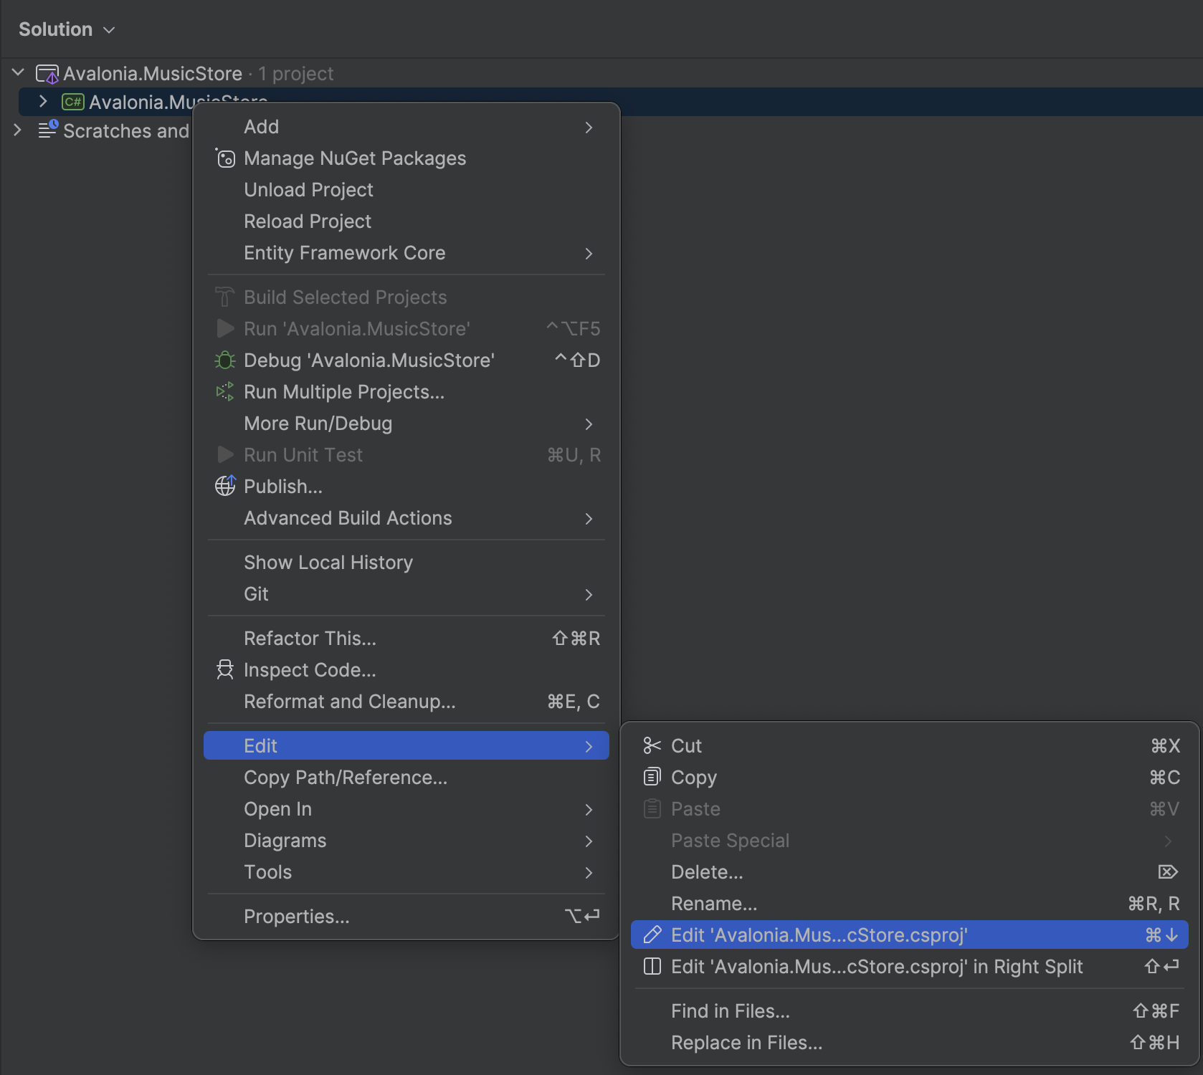Open the Diagrams submenu
The height and width of the screenshot is (1075, 1203).
[x=406, y=841]
